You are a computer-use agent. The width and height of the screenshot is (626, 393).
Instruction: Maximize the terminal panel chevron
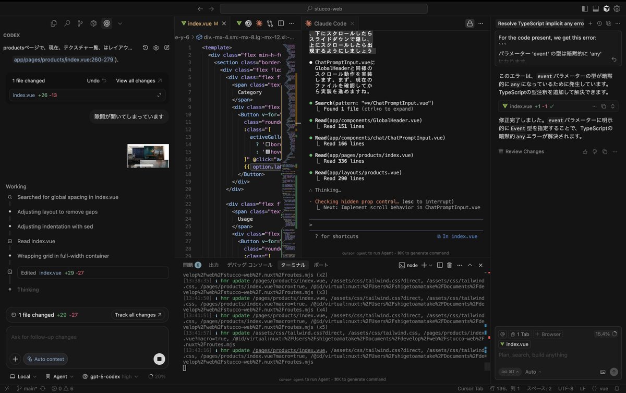[469, 265]
